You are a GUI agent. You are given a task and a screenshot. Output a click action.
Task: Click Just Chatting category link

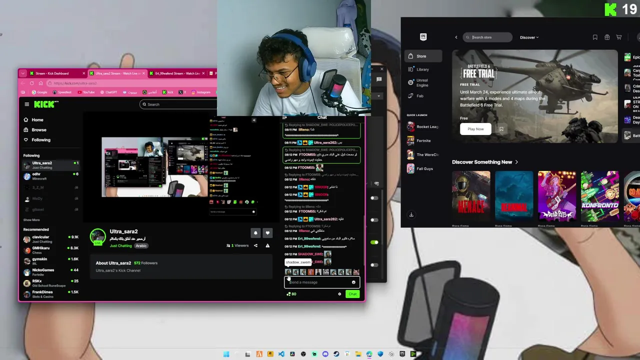coord(121,246)
